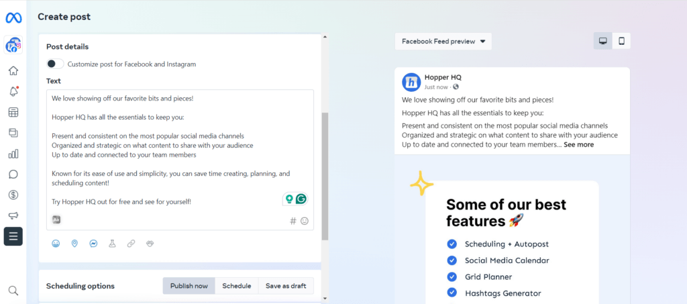The image size is (687, 304).
Task: Open Notifications bell in the sidebar
Action: coord(13,92)
